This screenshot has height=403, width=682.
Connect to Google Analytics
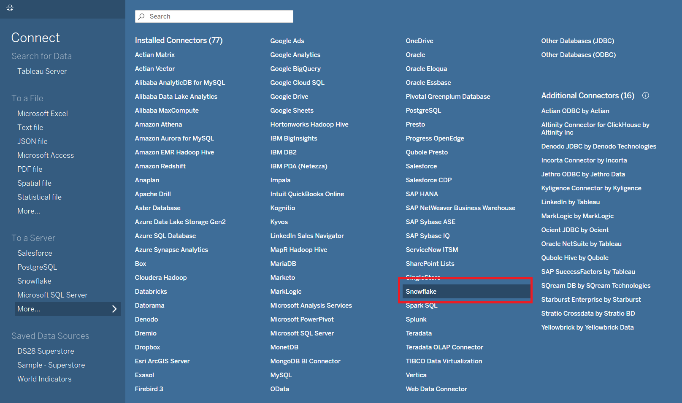point(295,55)
